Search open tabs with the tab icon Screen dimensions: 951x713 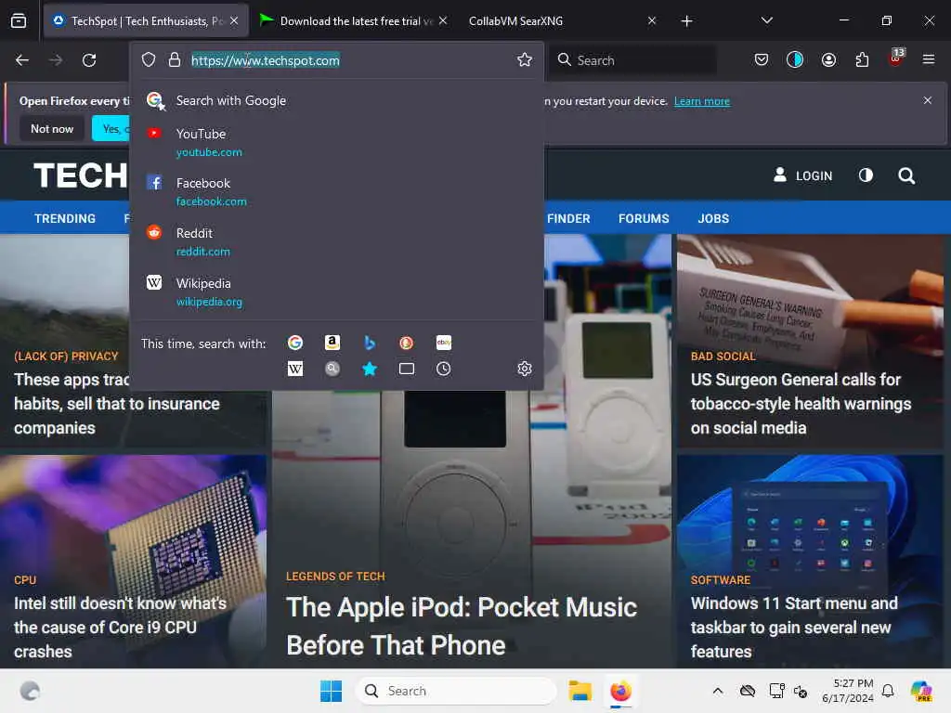407,369
